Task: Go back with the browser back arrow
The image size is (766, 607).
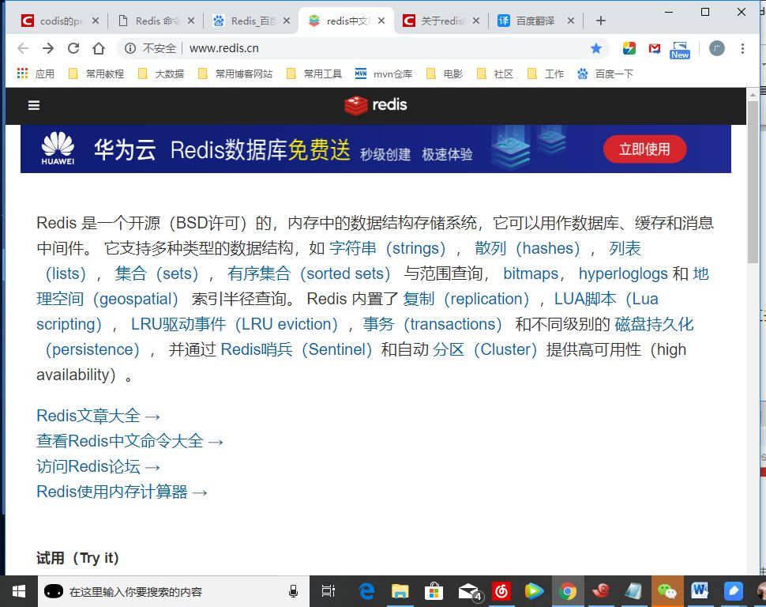Action: (x=22, y=48)
